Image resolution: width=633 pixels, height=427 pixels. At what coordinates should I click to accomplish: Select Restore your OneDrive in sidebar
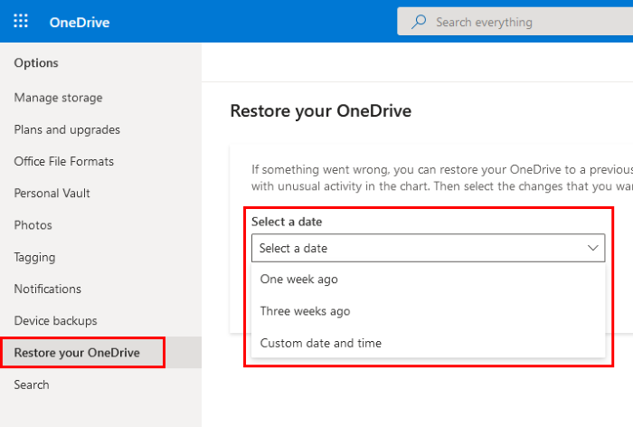77,352
